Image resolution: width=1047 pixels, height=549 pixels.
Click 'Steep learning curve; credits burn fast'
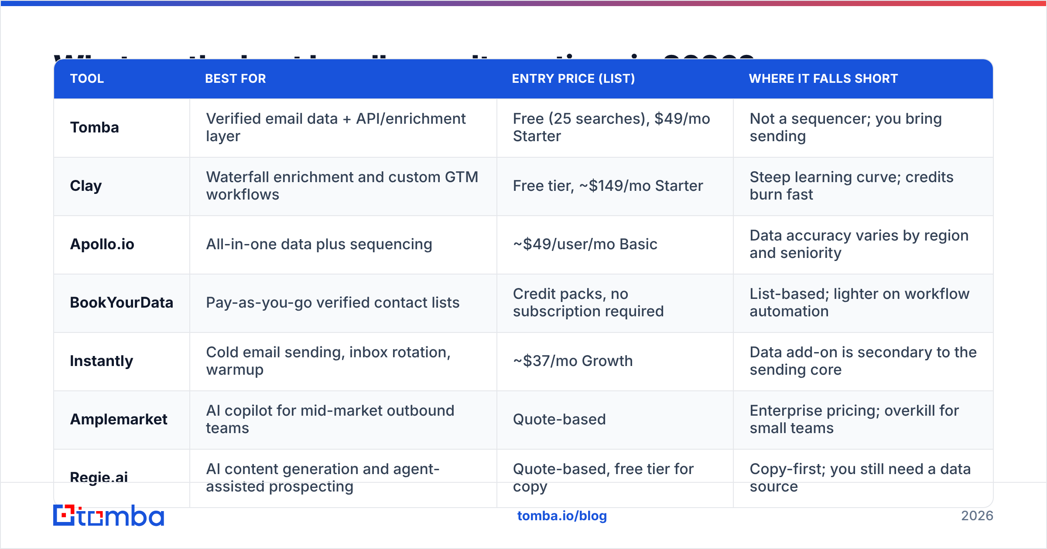[x=852, y=186]
